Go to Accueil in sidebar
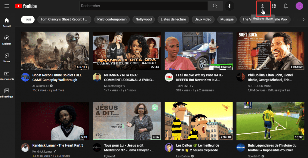 (x=7, y=22)
